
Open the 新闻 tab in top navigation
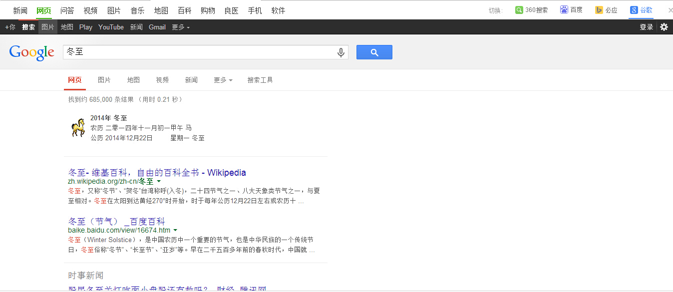pyautogui.click(x=20, y=10)
